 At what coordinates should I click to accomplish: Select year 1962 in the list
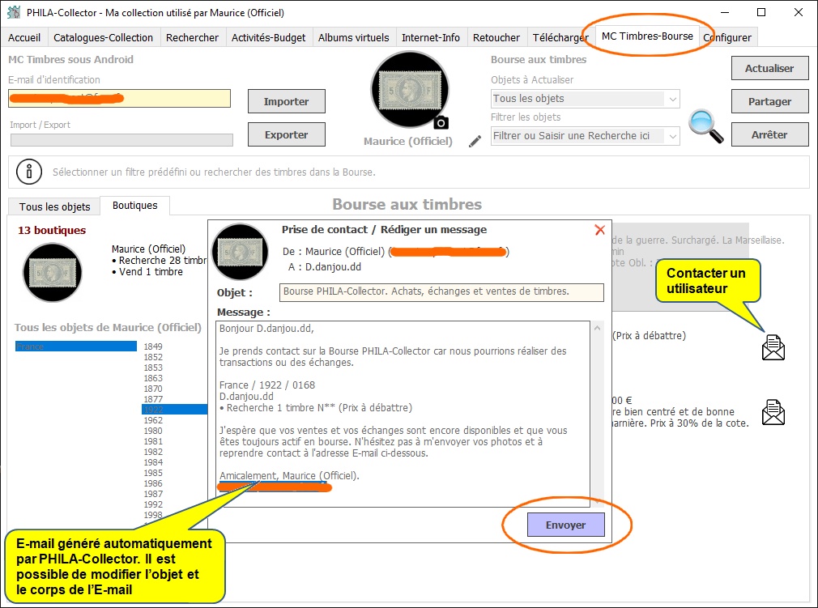coord(153,419)
